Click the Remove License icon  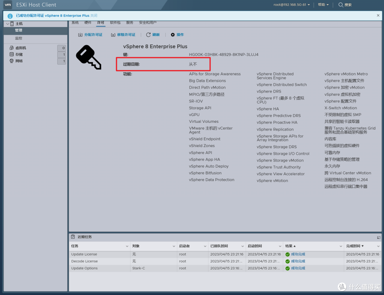113,35
